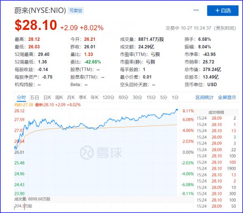Select the 5分 interval tab
The height and width of the screenshot is (213, 243).
pos(164,97)
